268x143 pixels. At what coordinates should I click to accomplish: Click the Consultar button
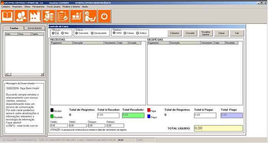tap(190, 33)
